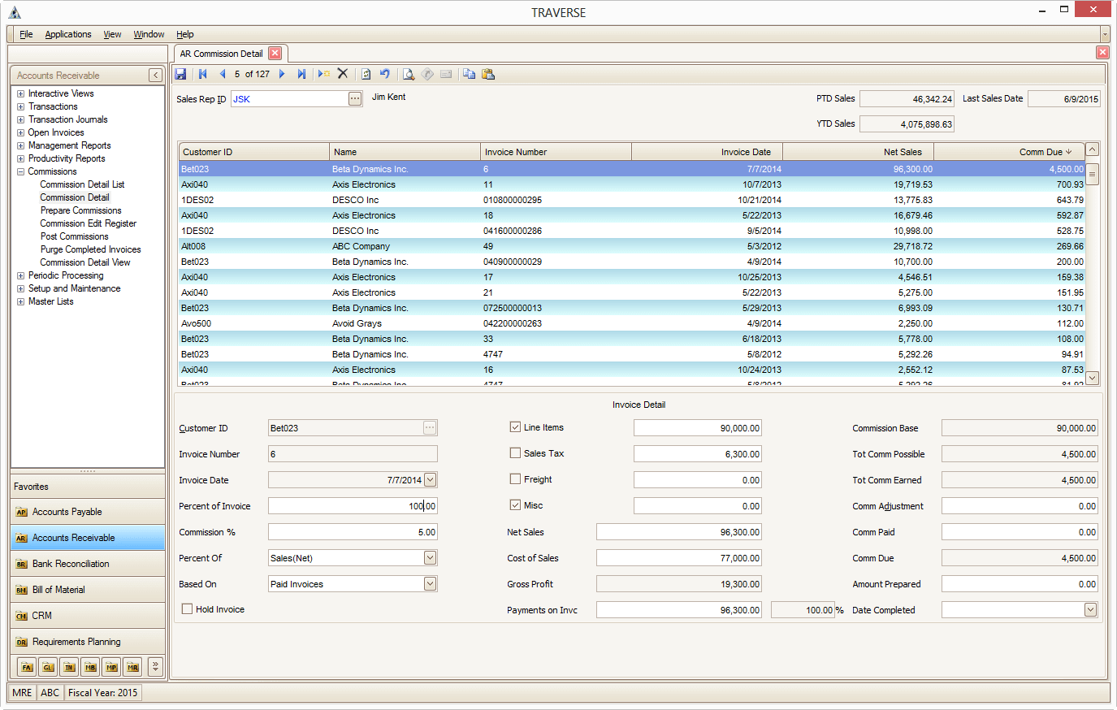Viewport: 1117px width, 710px height.
Task: Select the AR Commission Detail tab
Action: (221, 54)
